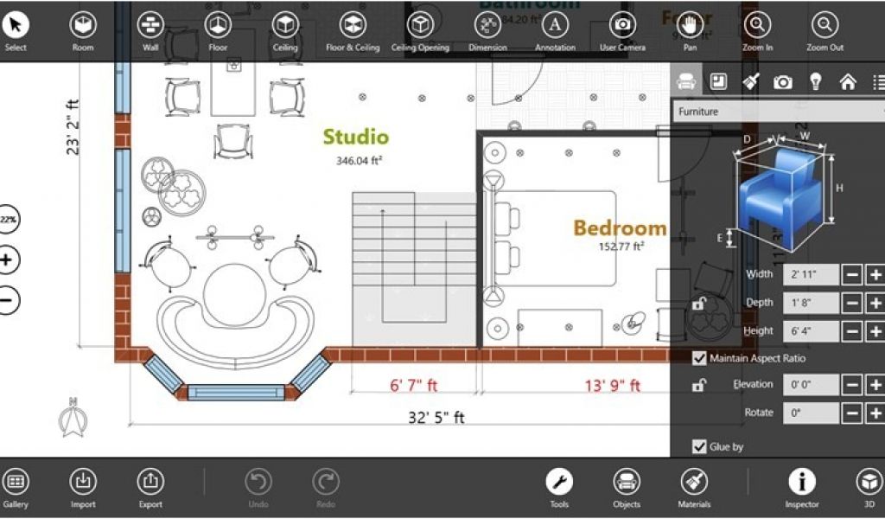Viewport: 885px width, 519px height.
Task: Click the Rotate value field
Action: point(811,413)
